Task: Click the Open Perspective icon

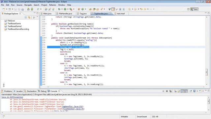Action: tap(188, 9)
